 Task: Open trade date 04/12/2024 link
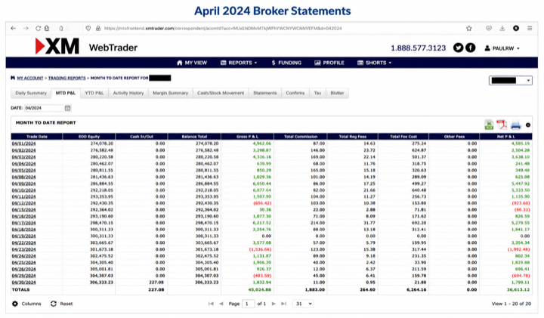[x=23, y=203]
